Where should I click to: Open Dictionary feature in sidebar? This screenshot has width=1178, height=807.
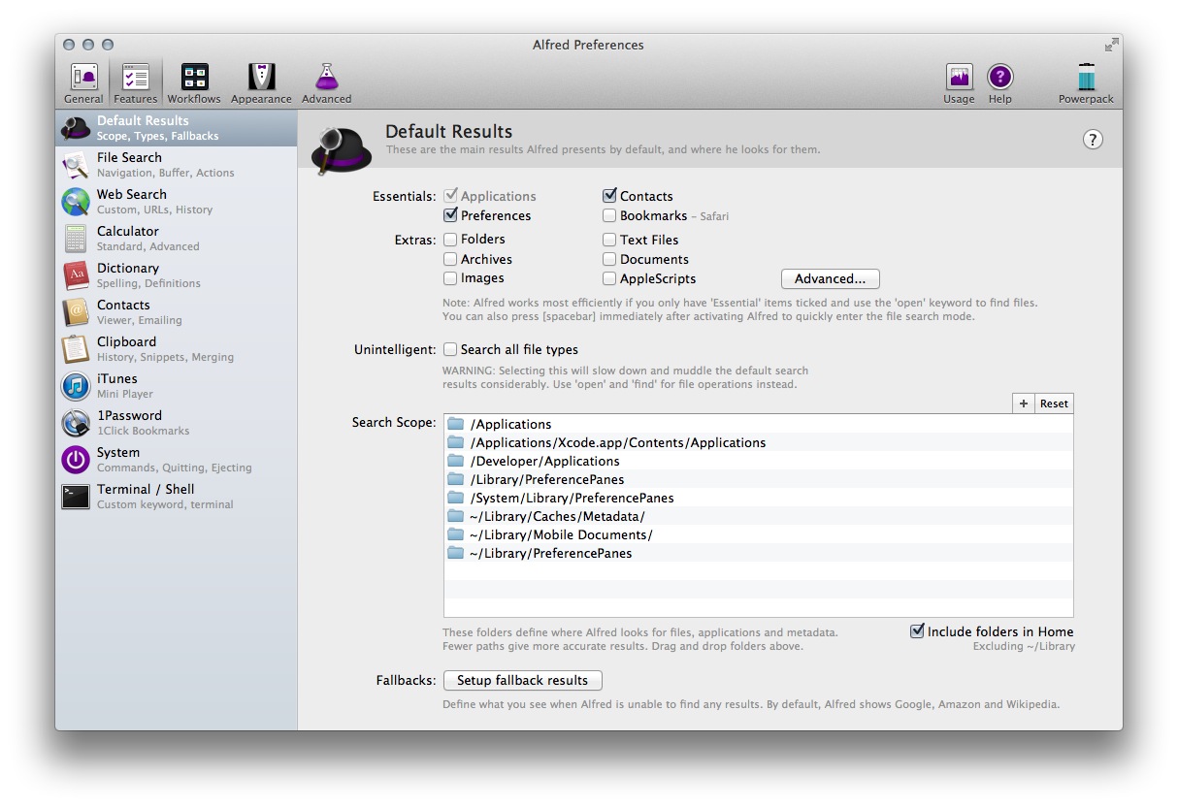pos(177,275)
